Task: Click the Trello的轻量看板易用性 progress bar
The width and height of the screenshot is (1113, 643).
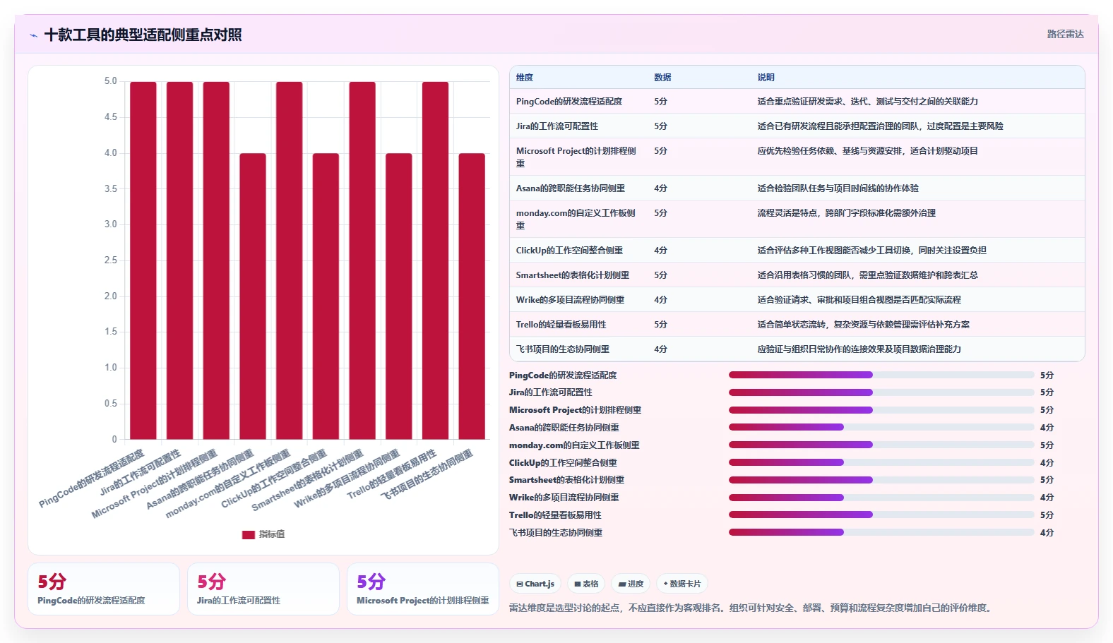Action: [x=881, y=515]
